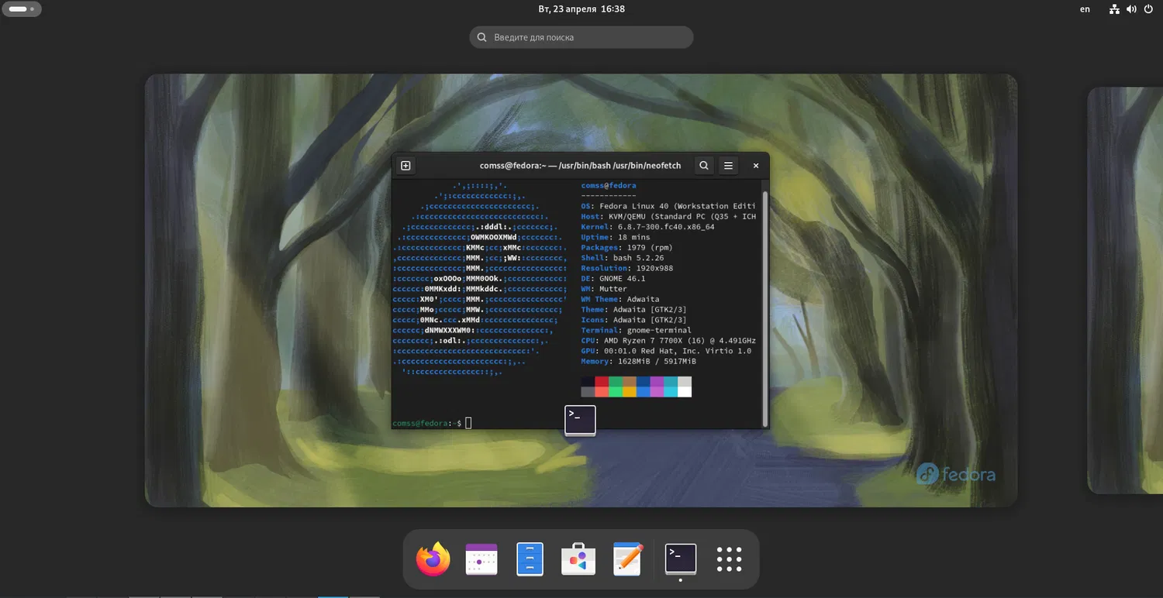Click the red swatch in neofetch palette
The image size is (1163, 598).
[602, 381]
